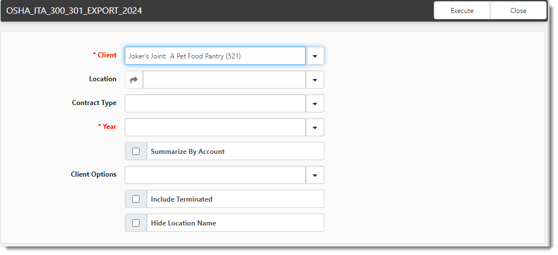This screenshot has height=255, width=558.
Task: Click the OSHA_ITA_300_301_EXPORT_2024 title text
Action: click(x=74, y=11)
